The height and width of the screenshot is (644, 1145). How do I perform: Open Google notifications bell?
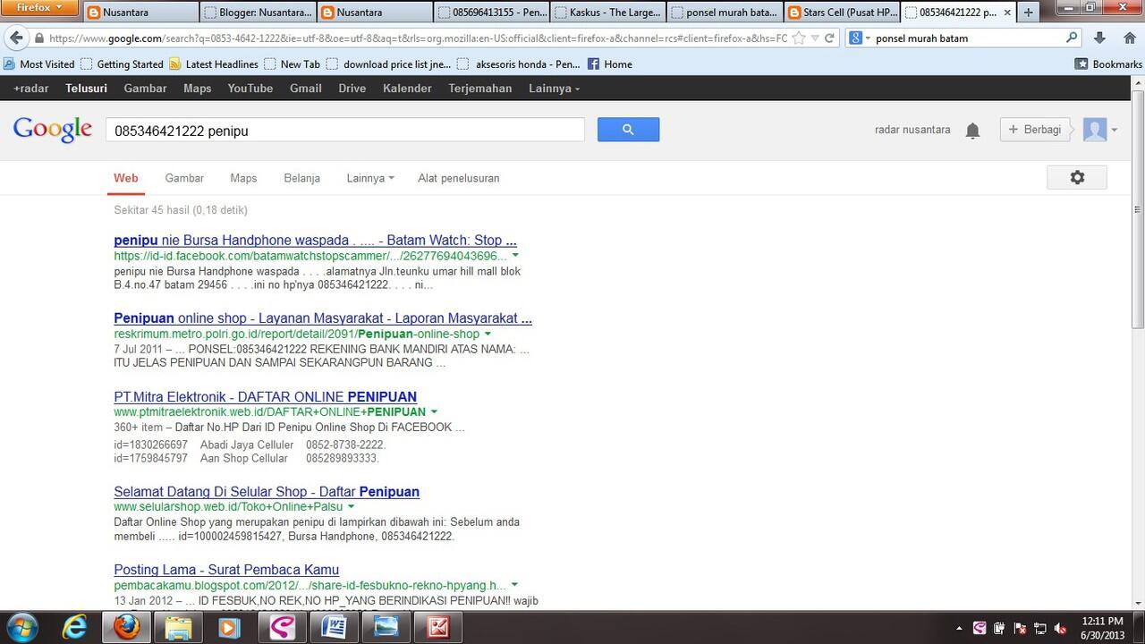[972, 131]
